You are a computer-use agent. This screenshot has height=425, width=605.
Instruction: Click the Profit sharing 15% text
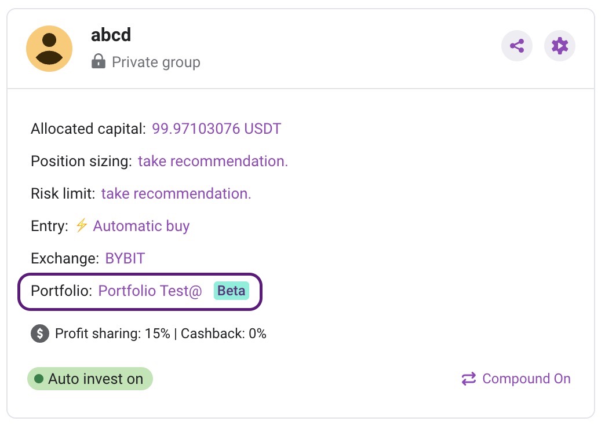click(112, 334)
